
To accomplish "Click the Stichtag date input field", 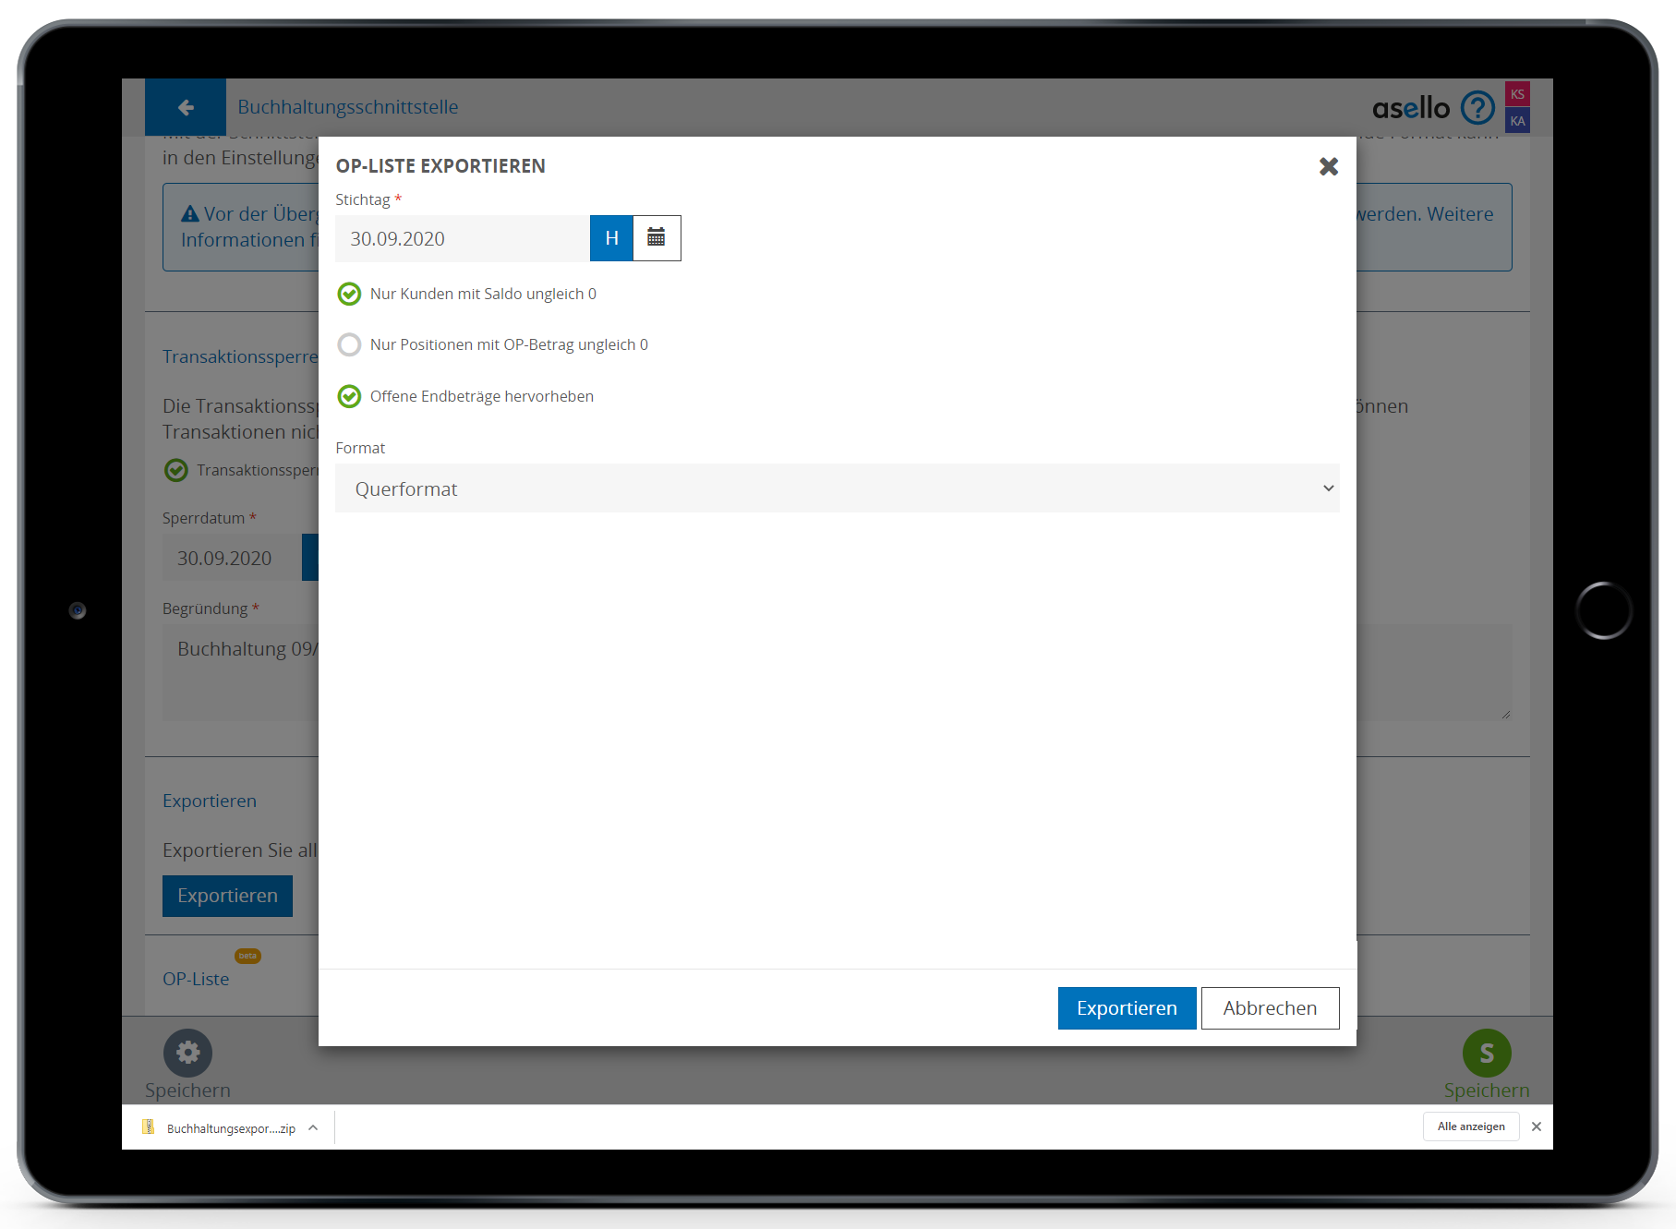I will click(462, 238).
